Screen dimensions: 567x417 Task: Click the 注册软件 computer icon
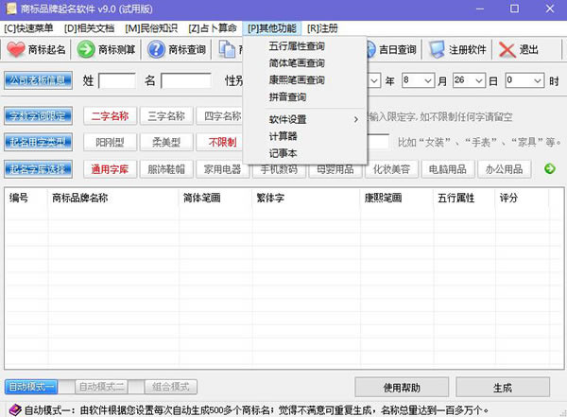tap(437, 50)
